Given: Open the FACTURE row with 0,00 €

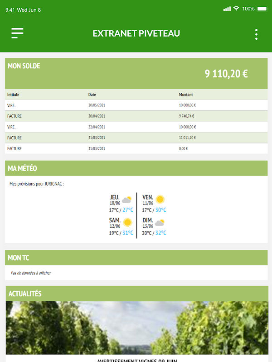Looking at the screenshot, I should [136, 149].
